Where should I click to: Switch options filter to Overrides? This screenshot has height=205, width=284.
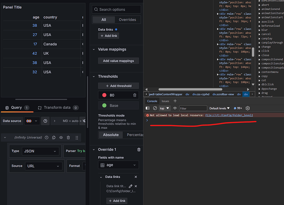coord(127,20)
